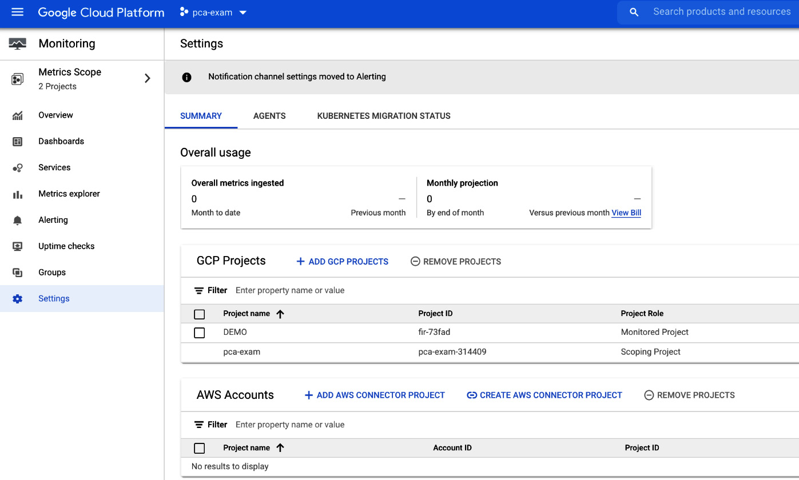The height and width of the screenshot is (480, 799).
Task: Open the View Bill link
Action: pyautogui.click(x=626, y=213)
